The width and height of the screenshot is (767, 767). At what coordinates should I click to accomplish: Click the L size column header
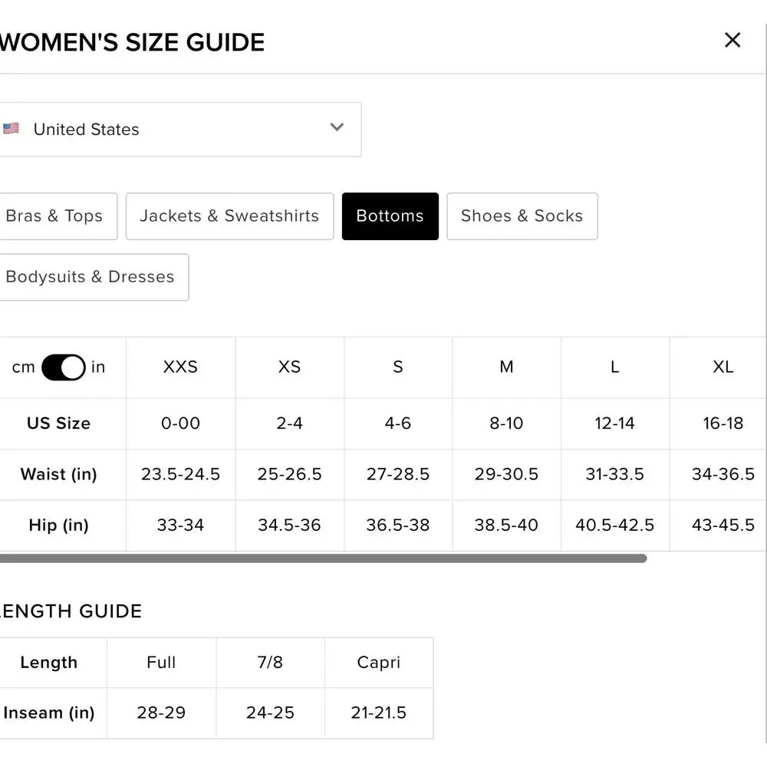point(615,367)
